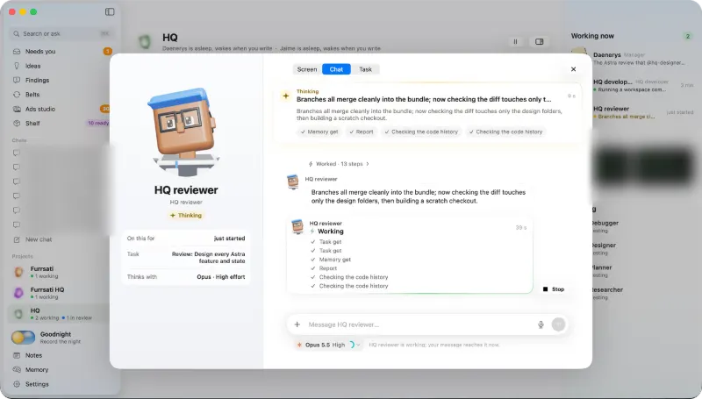Click the Memory get chip in Thinking banner
Image resolution: width=702 pixels, height=399 pixels.
click(319, 132)
